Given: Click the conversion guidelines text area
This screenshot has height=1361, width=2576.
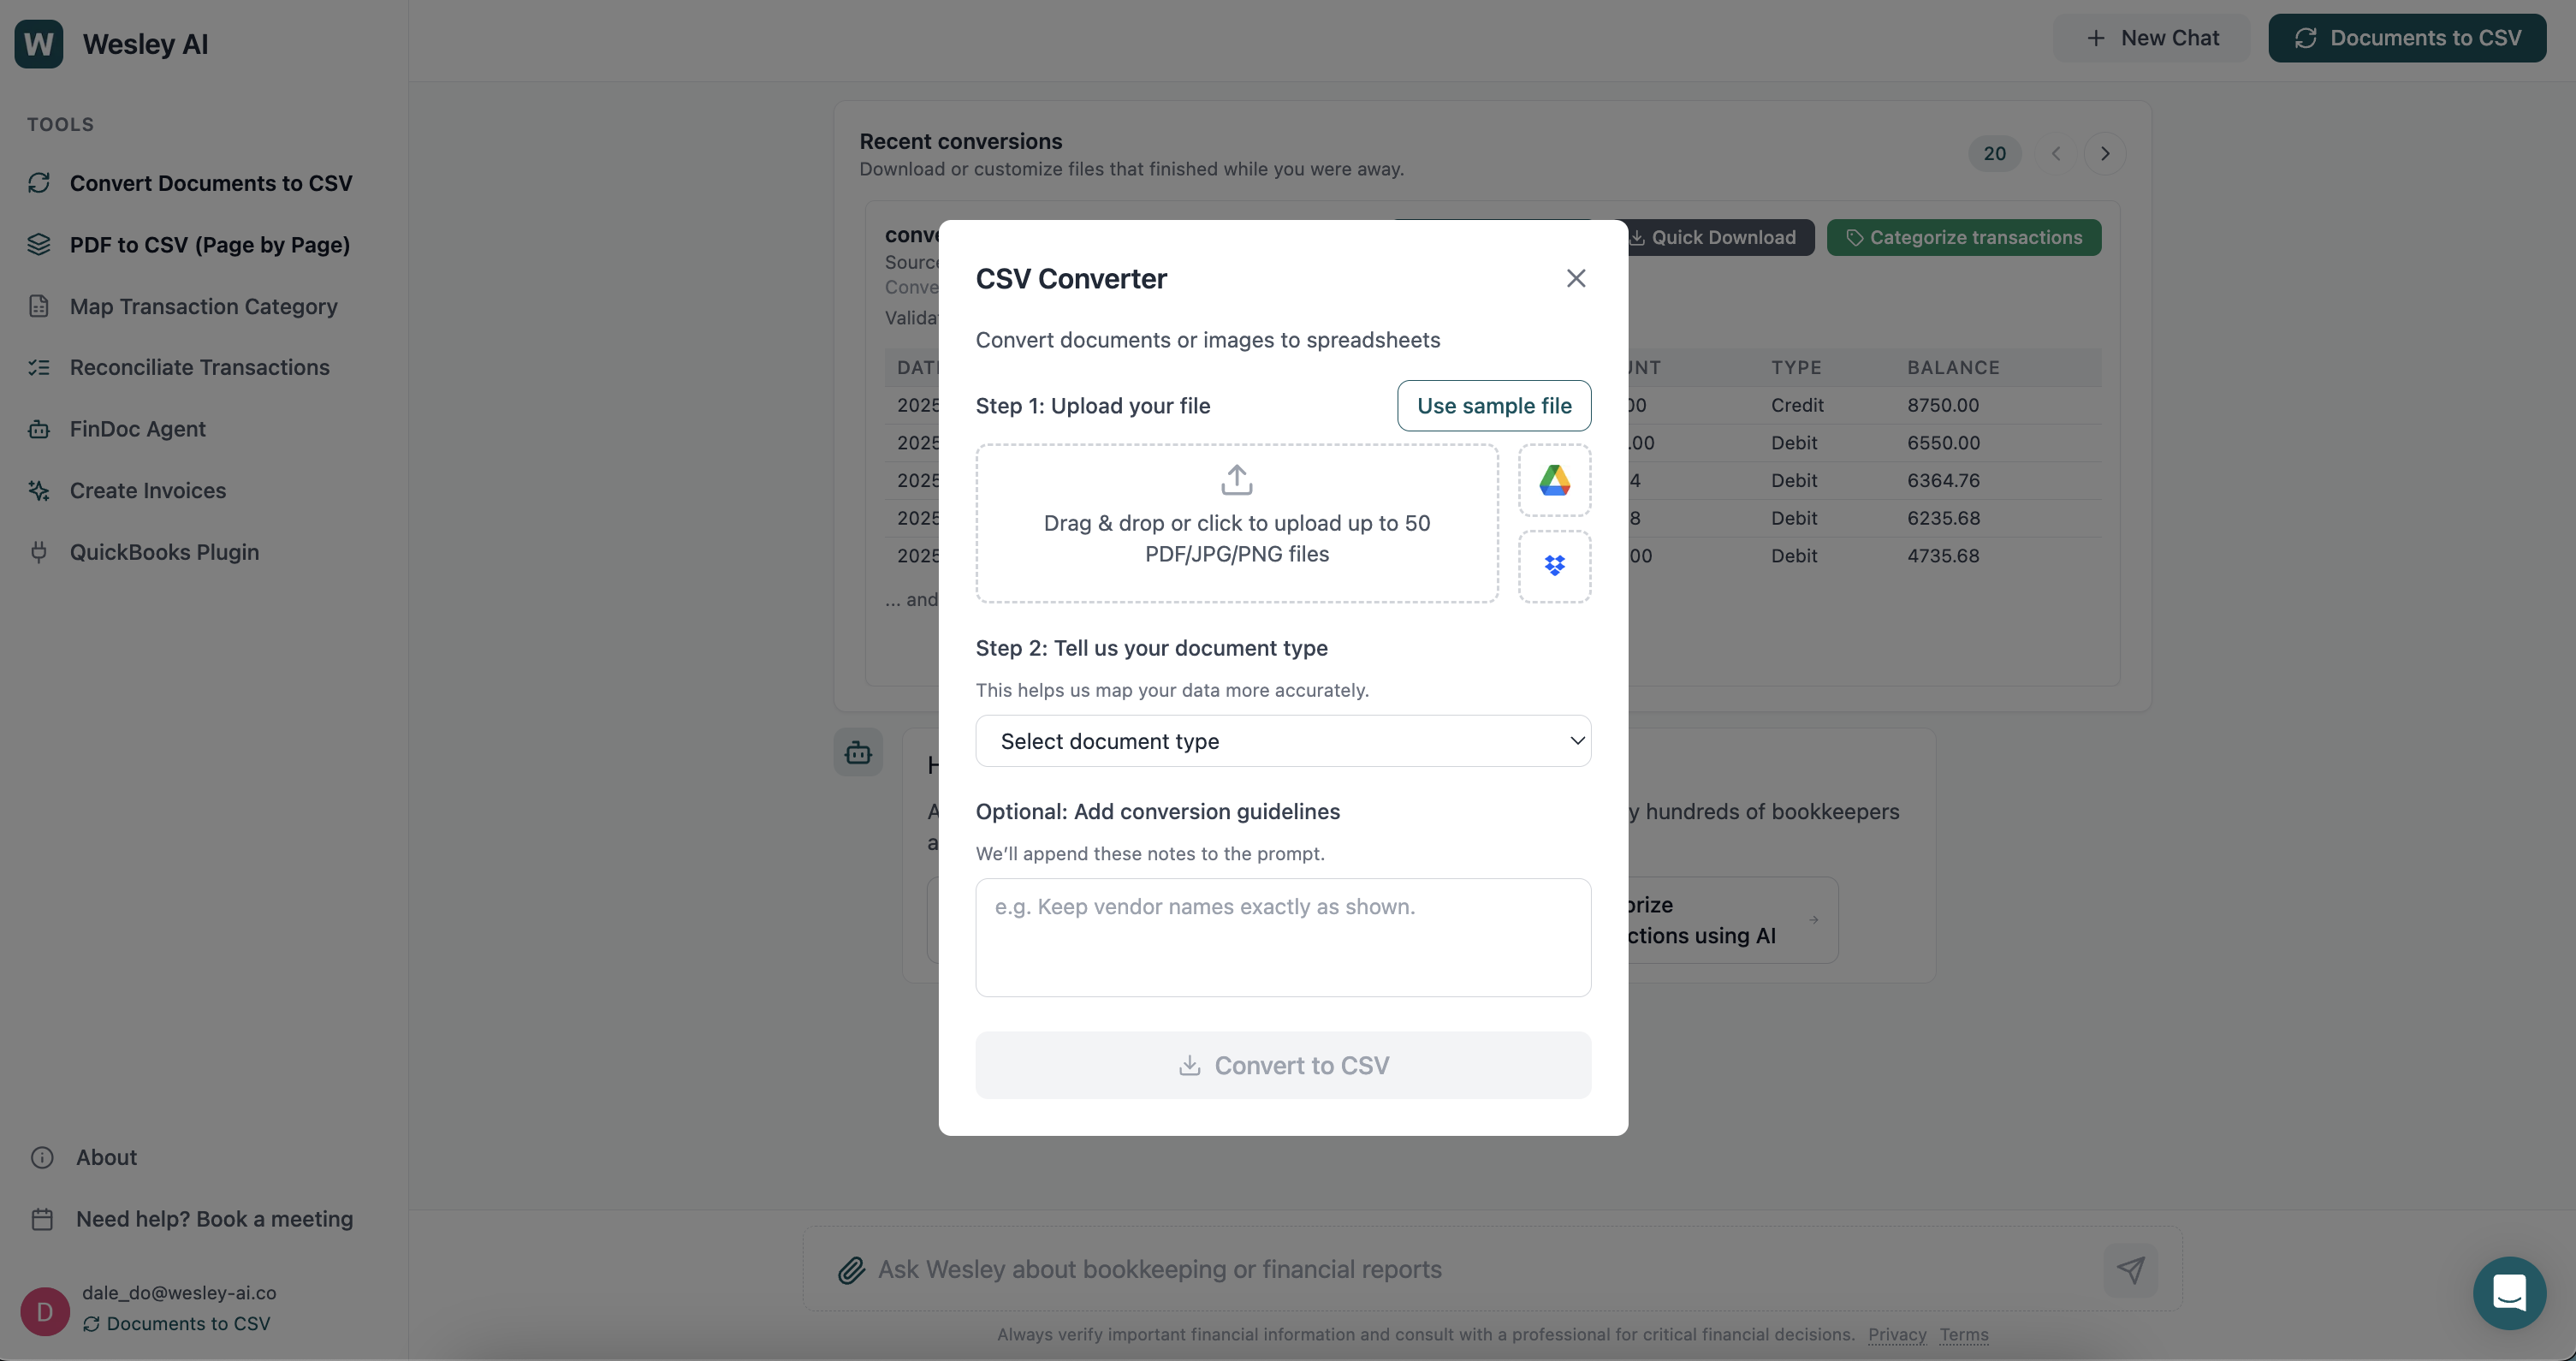Looking at the screenshot, I should click(1282, 937).
